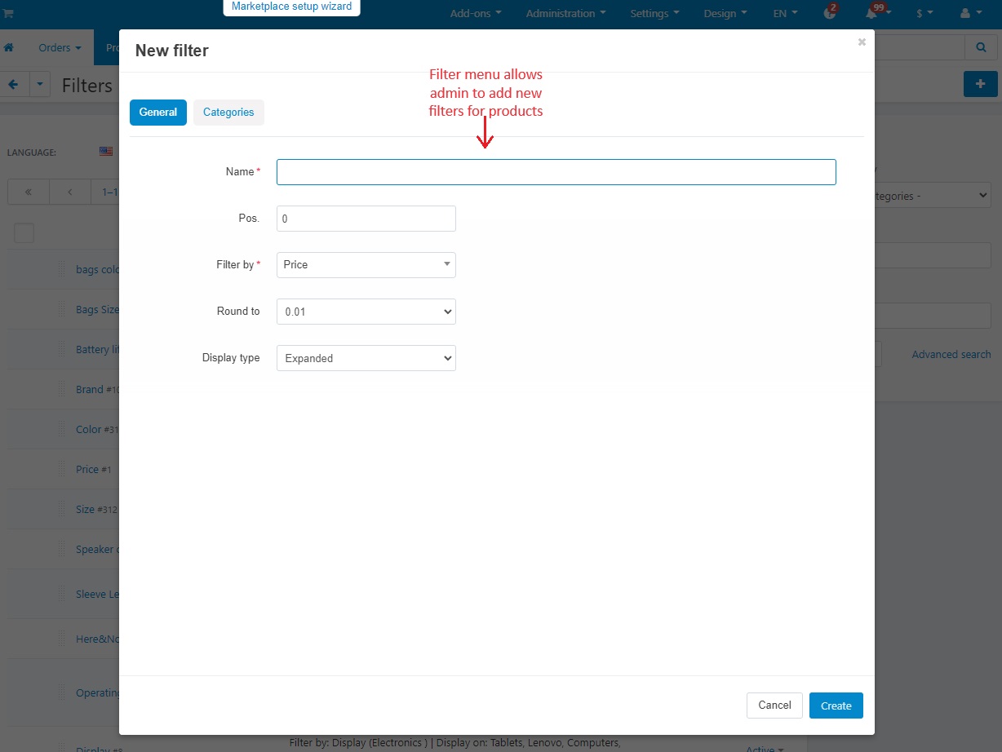The width and height of the screenshot is (1002, 752).
Task: Open the Display type Expanded dropdown
Action: point(366,358)
